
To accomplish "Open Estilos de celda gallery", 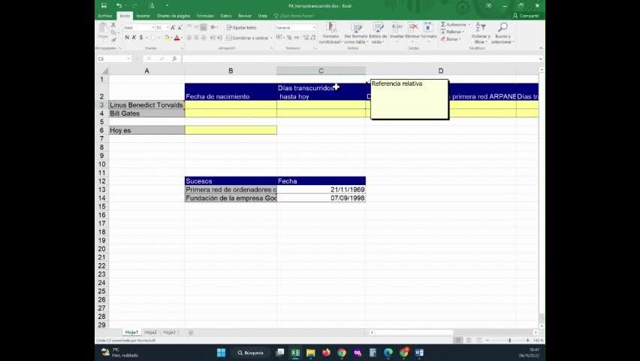I will click(378, 33).
